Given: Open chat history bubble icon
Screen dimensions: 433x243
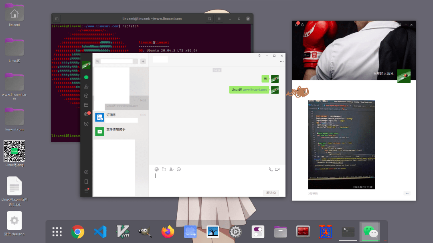Looking at the screenshot, I should pyautogui.click(x=179, y=169).
